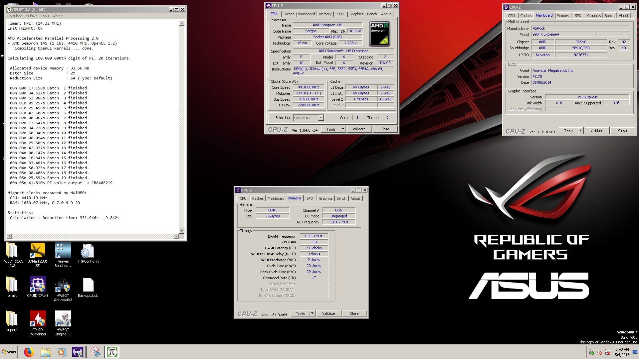Click GPUPI horizontal scrollbar right arrow

point(176,236)
